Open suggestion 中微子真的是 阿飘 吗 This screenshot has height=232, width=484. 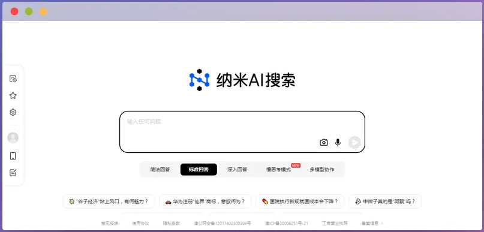coord(385,201)
